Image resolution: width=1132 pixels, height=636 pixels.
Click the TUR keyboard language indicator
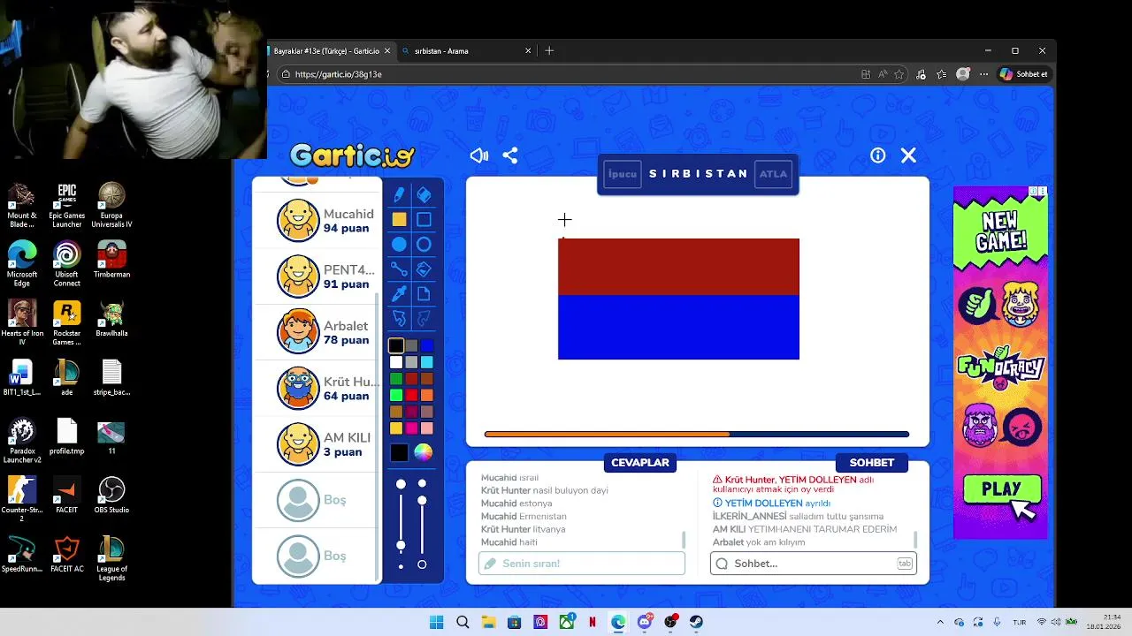1020,622
